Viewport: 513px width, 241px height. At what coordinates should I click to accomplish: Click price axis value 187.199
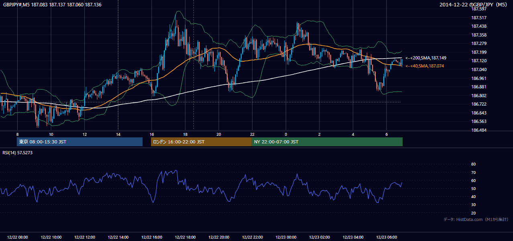click(479, 52)
